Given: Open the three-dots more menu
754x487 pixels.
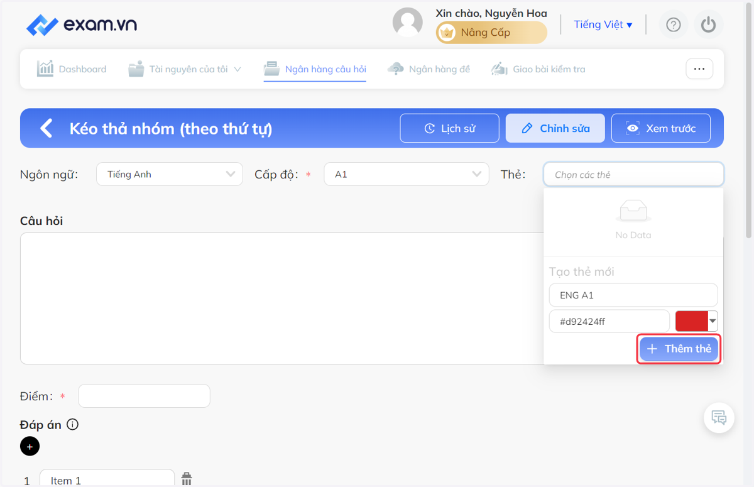Looking at the screenshot, I should [699, 69].
